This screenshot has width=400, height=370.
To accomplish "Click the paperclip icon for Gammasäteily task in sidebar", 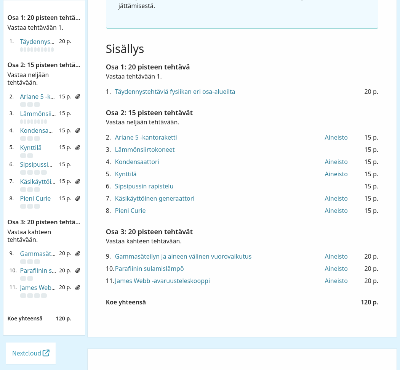I will point(78,254).
